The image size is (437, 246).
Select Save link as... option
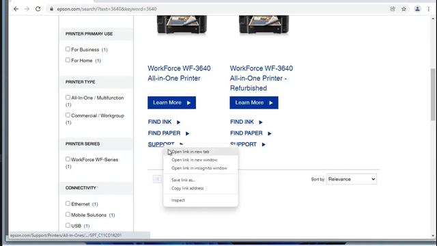pos(201,180)
